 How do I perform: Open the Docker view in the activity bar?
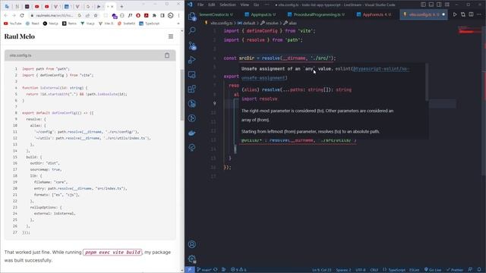click(192, 133)
